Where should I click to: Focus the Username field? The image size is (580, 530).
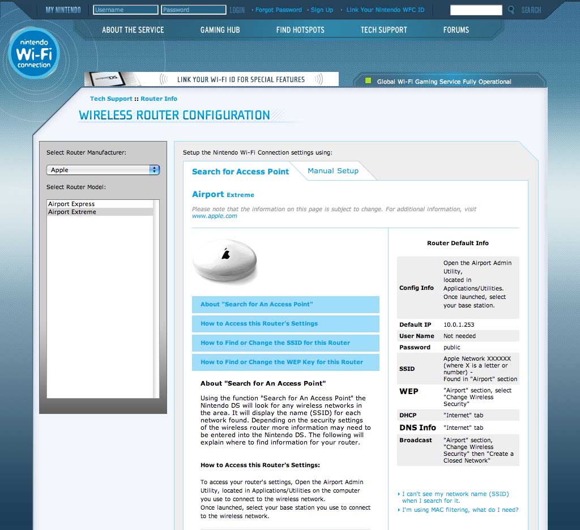point(125,10)
